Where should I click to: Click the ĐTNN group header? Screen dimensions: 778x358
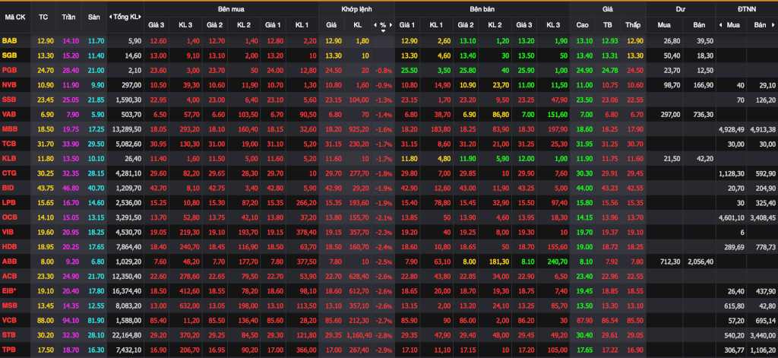747,9
